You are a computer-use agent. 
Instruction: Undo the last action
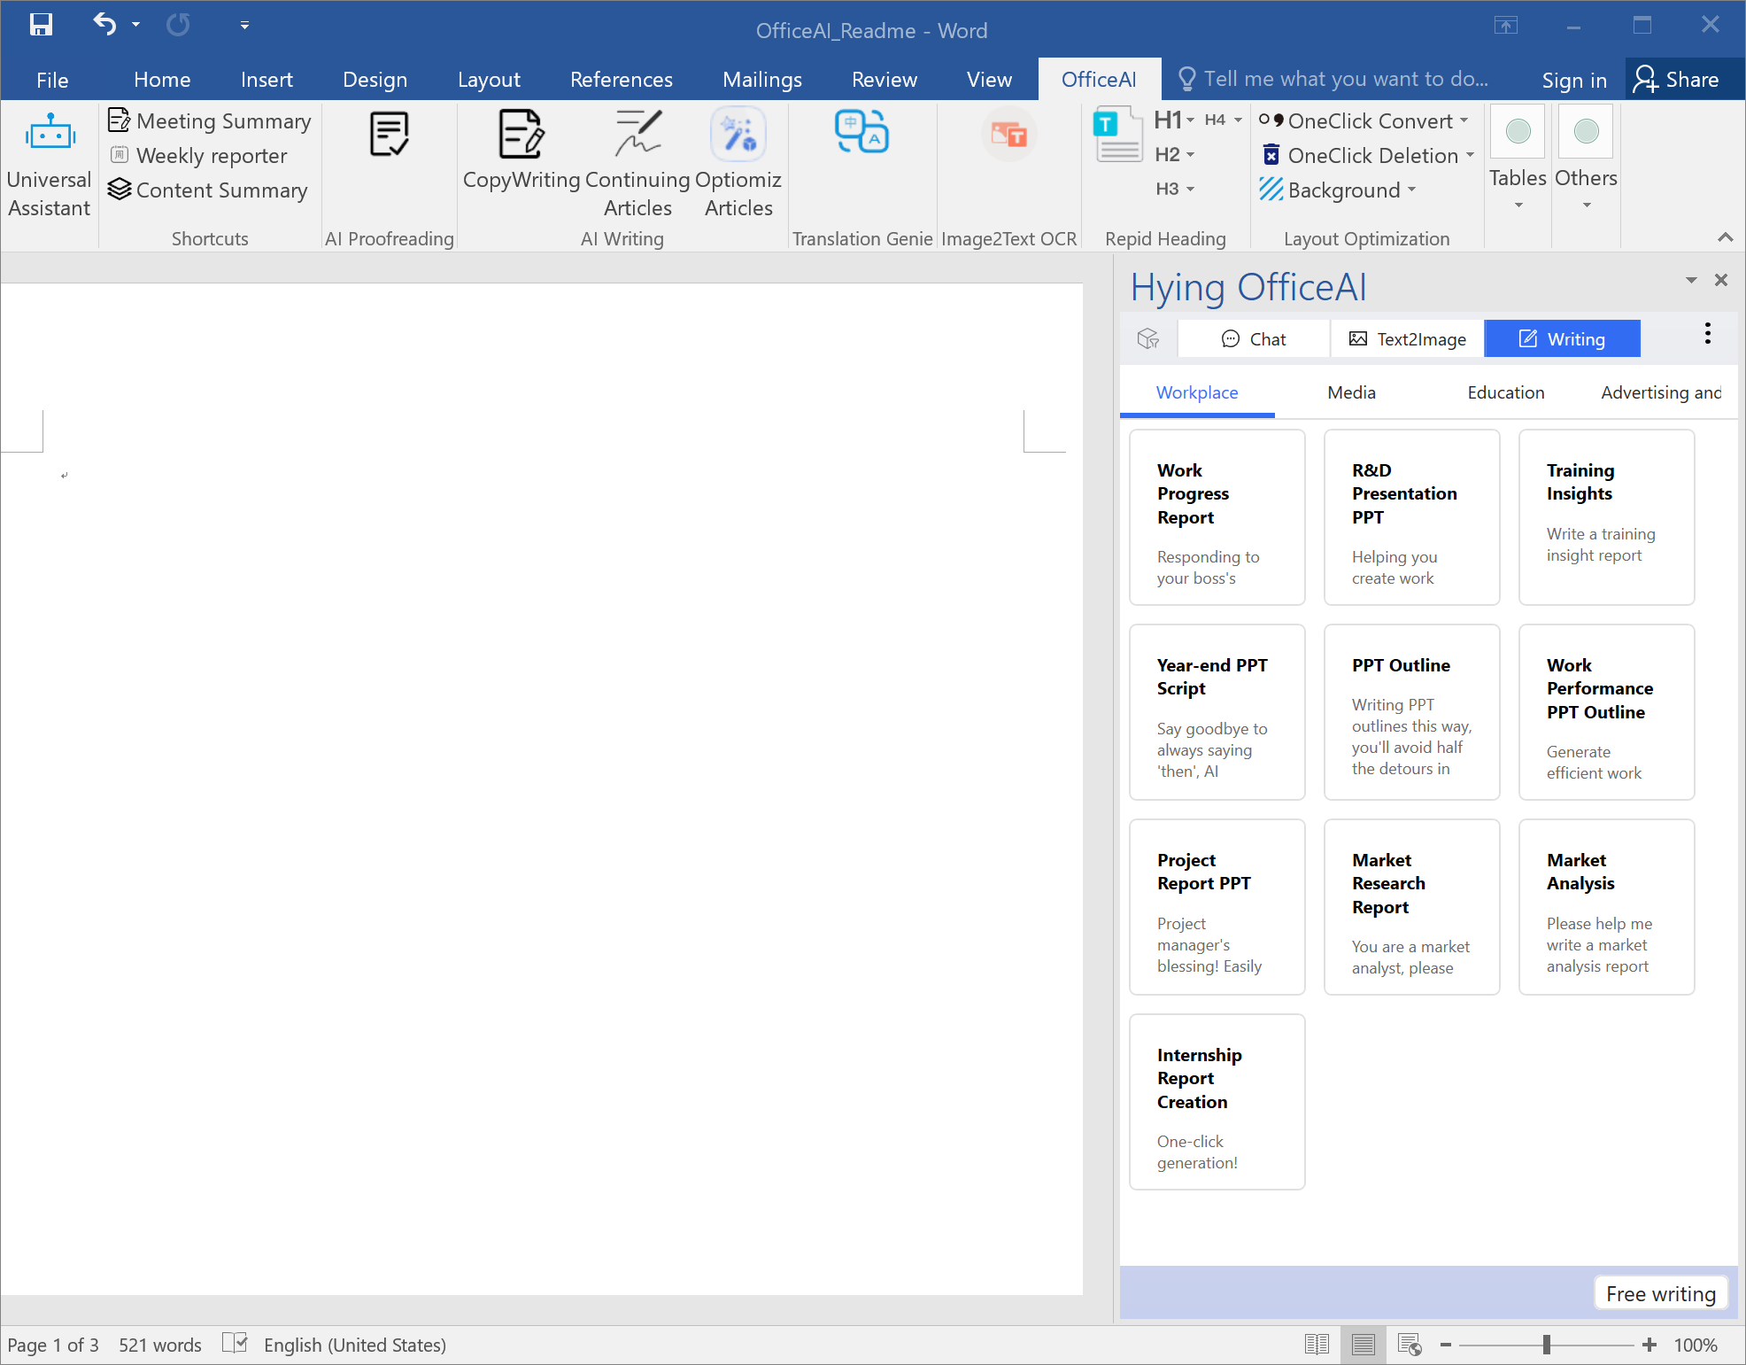pyautogui.click(x=104, y=25)
